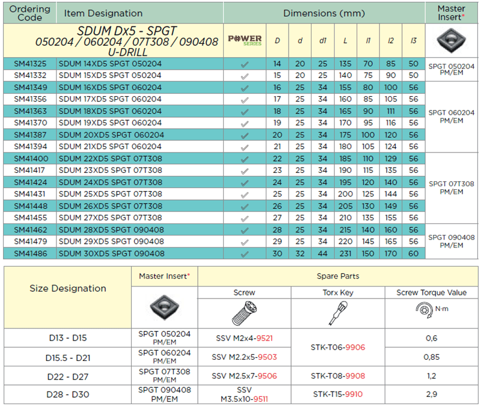The height and width of the screenshot is (409, 481).
Task: Click the l2 value 111 in SM41363 row
Action: pyautogui.click(x=390, y=111)
